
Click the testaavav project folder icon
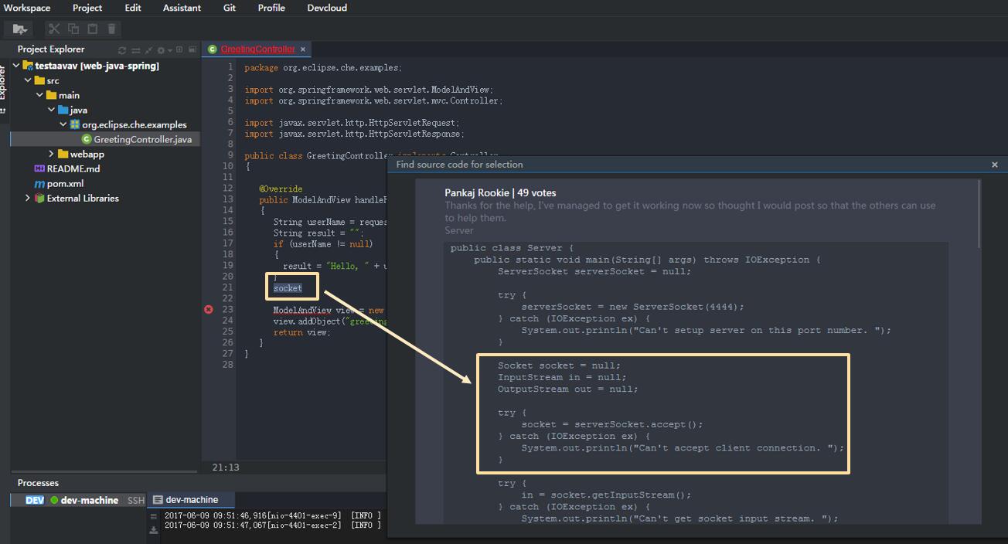click(x=28, y=66)
